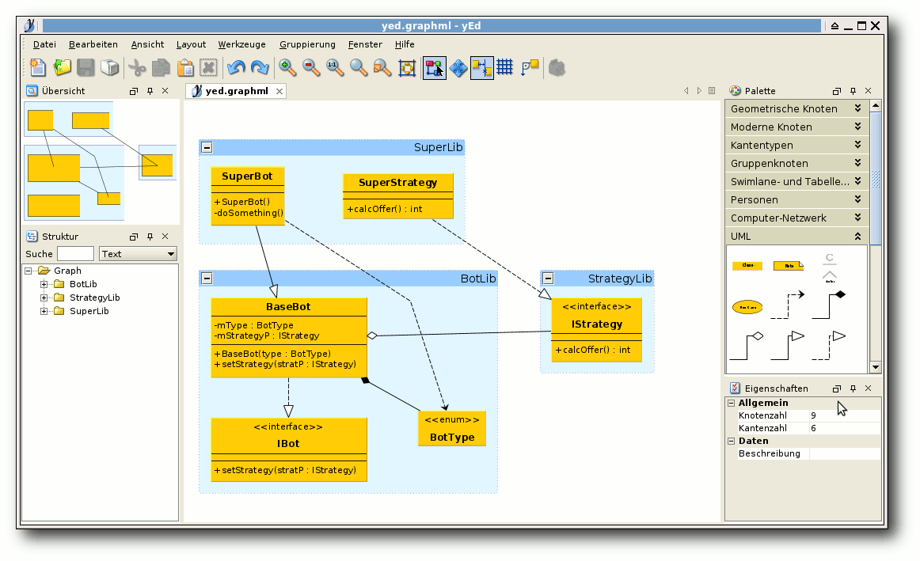Image resolution: width=920 pixels, height=561 pixels.
Task: Click the zoom to selection magnifier icon
Action: point(382,68)
